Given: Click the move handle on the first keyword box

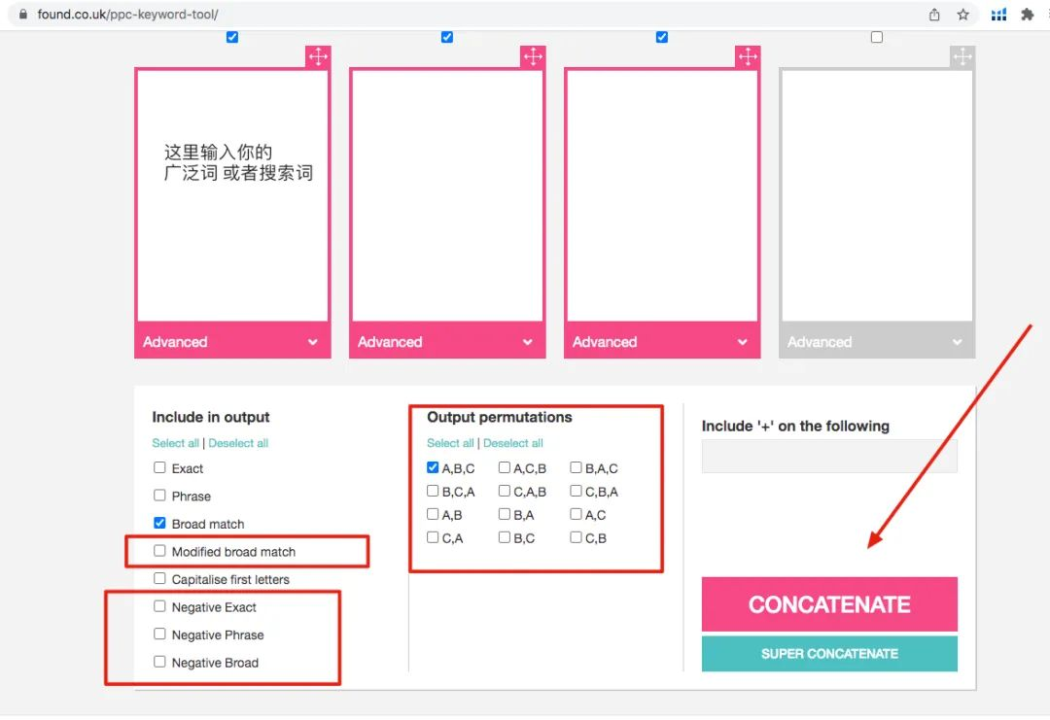Looking at the screenshot, I should (318, 56).
